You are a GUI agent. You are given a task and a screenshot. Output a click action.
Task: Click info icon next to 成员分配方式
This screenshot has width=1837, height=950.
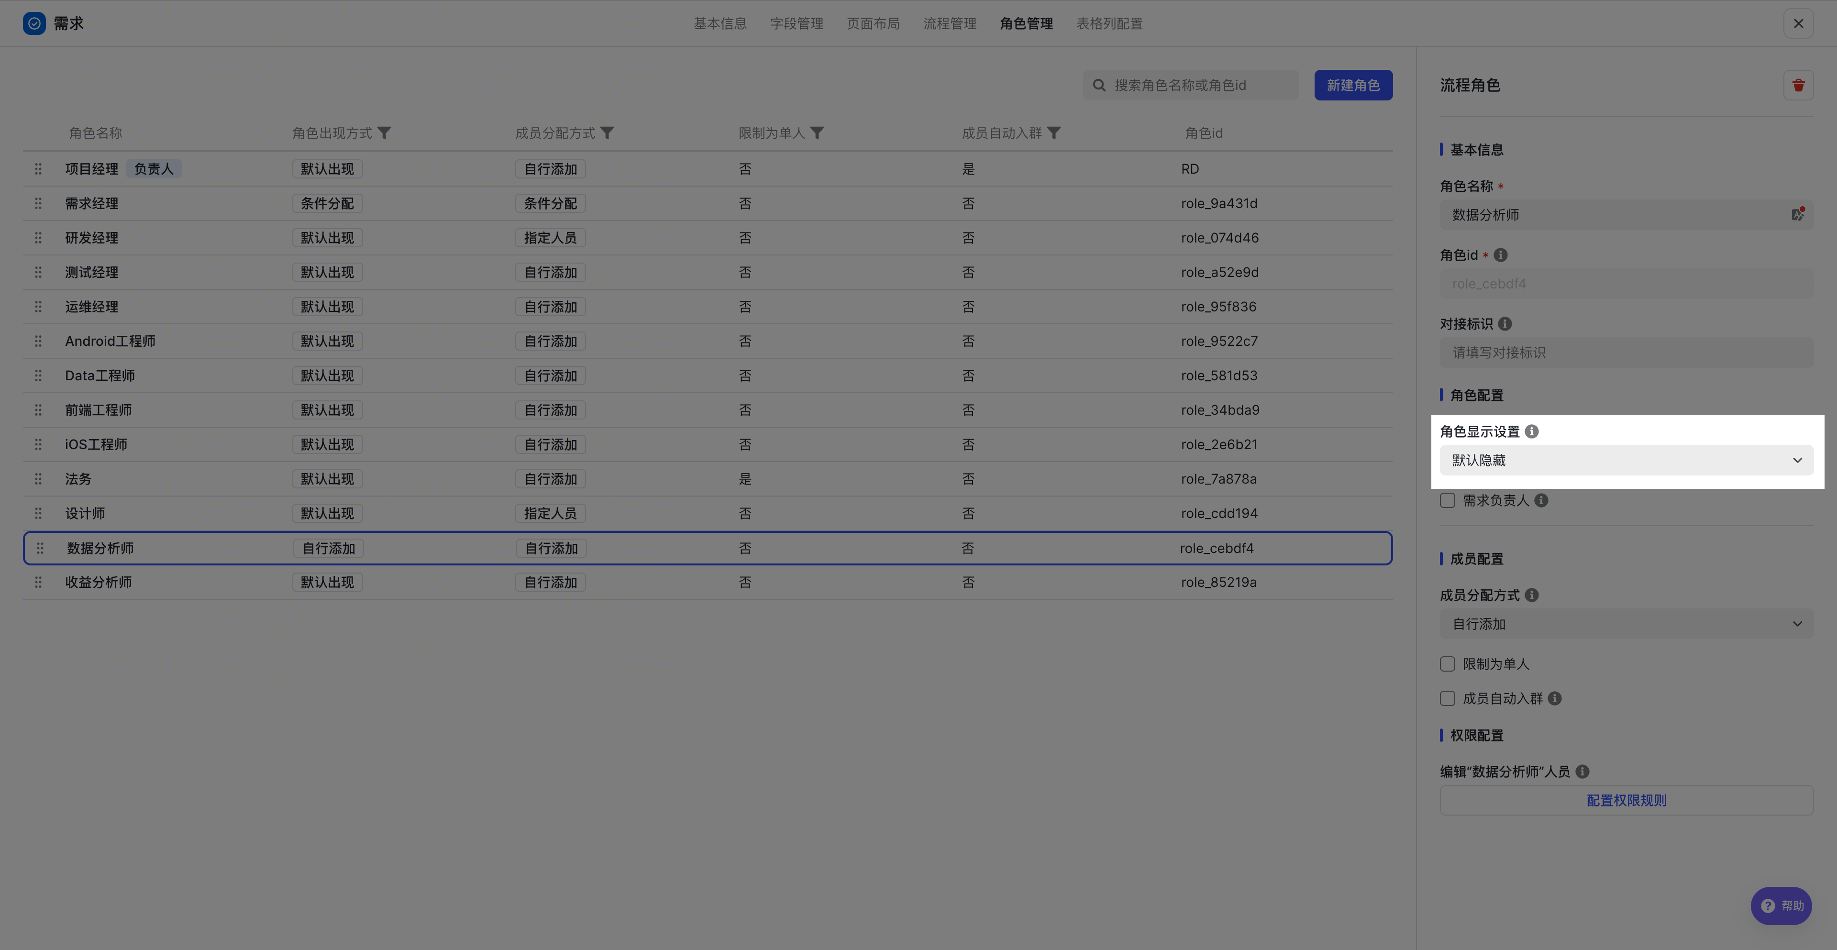[x=1532, y=596]
